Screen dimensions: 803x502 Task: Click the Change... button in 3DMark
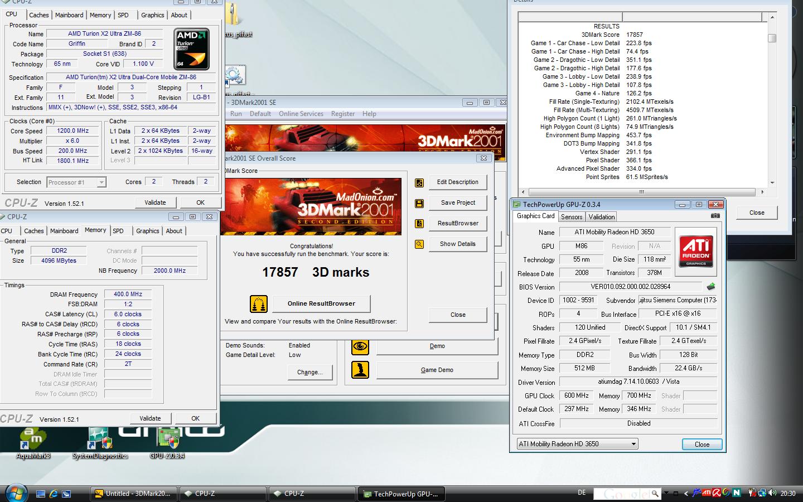tap(310, 373)
